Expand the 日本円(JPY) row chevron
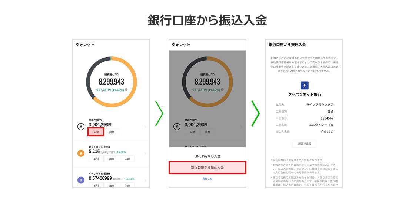The width and height of the screenshot is (415, 203). [145, 127]
